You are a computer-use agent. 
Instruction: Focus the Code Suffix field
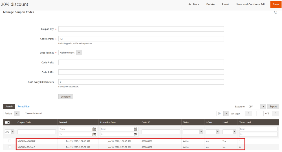tap(141, 72)
